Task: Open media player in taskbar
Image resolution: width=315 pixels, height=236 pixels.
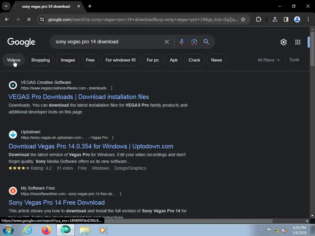Action: (x=103, y=230)
